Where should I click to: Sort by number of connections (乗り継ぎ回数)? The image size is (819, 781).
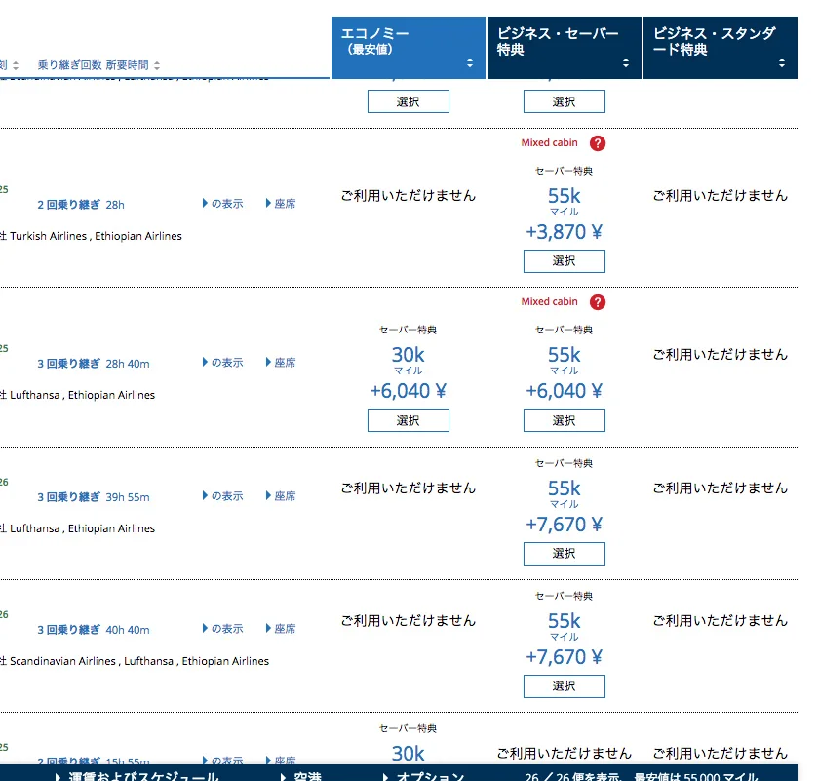click(x=69, y=65)
